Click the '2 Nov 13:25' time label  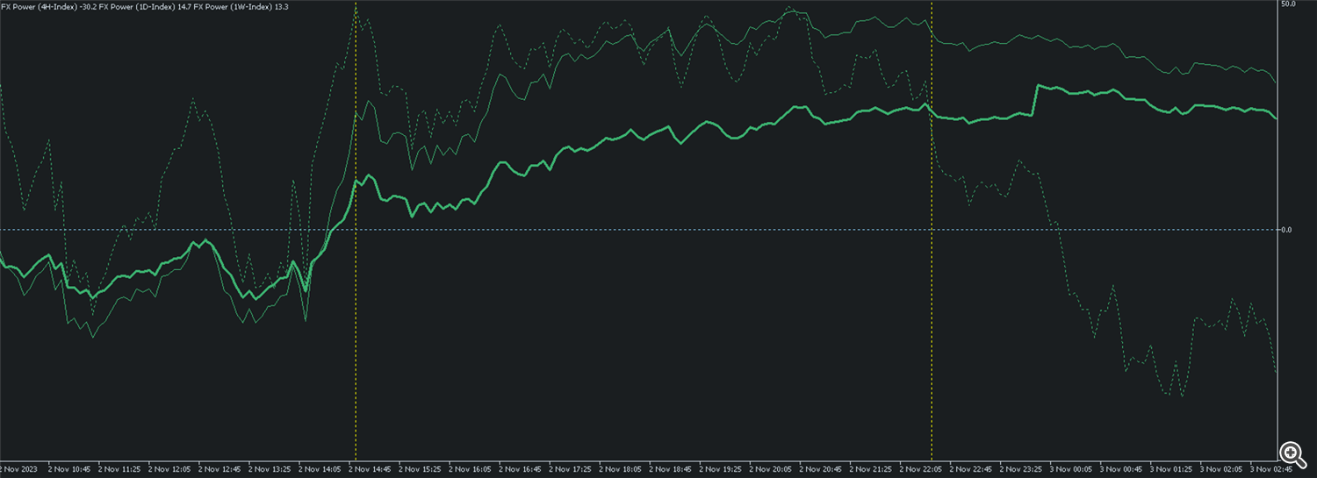click(270, 469)
